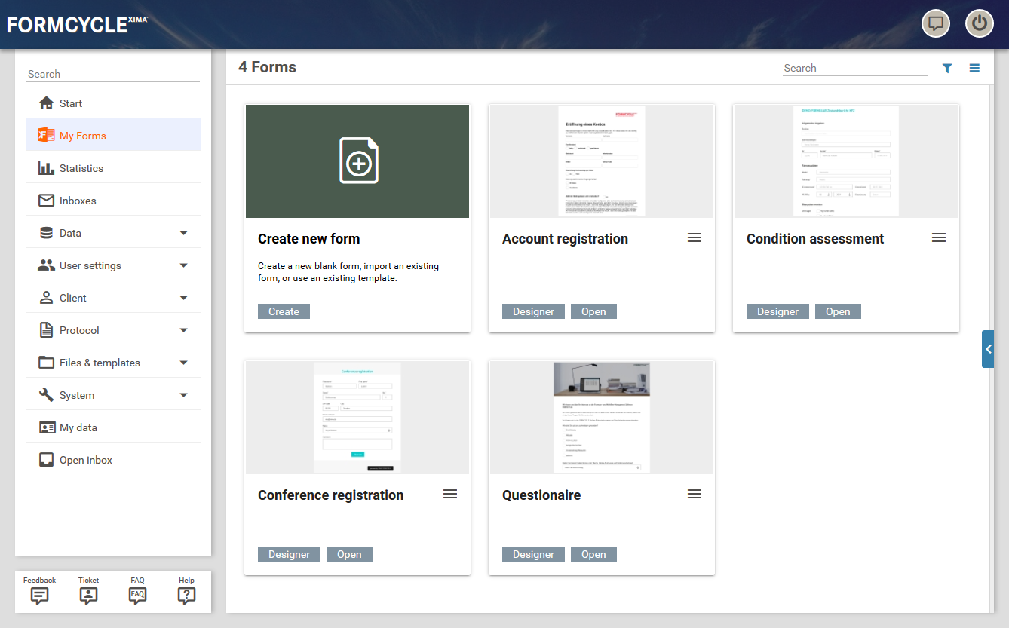Click Open for Condition assessment
Image resolution: width=1009 pixels, height=628 pixels.
point(838,311)
